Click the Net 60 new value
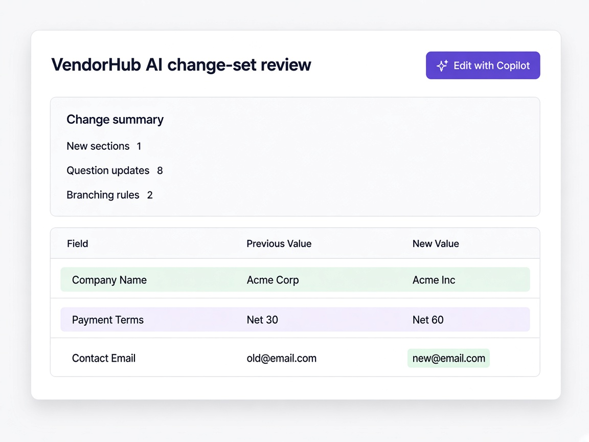 click(x=428, y=320)
